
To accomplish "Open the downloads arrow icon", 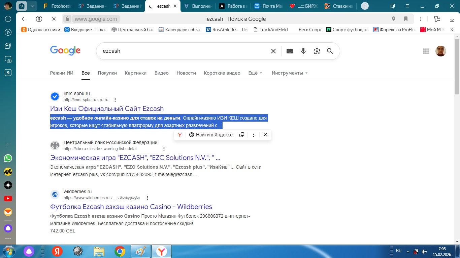I will [452, 19].
